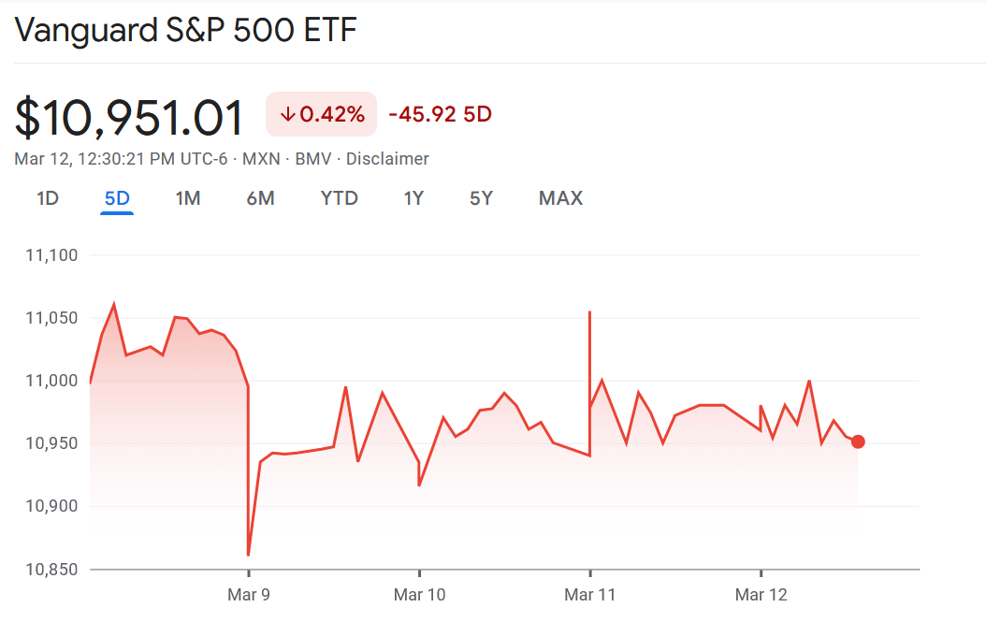Select the 1D time range tab
The width and height of the screenshot is (986, 622).
pos(48,198)
